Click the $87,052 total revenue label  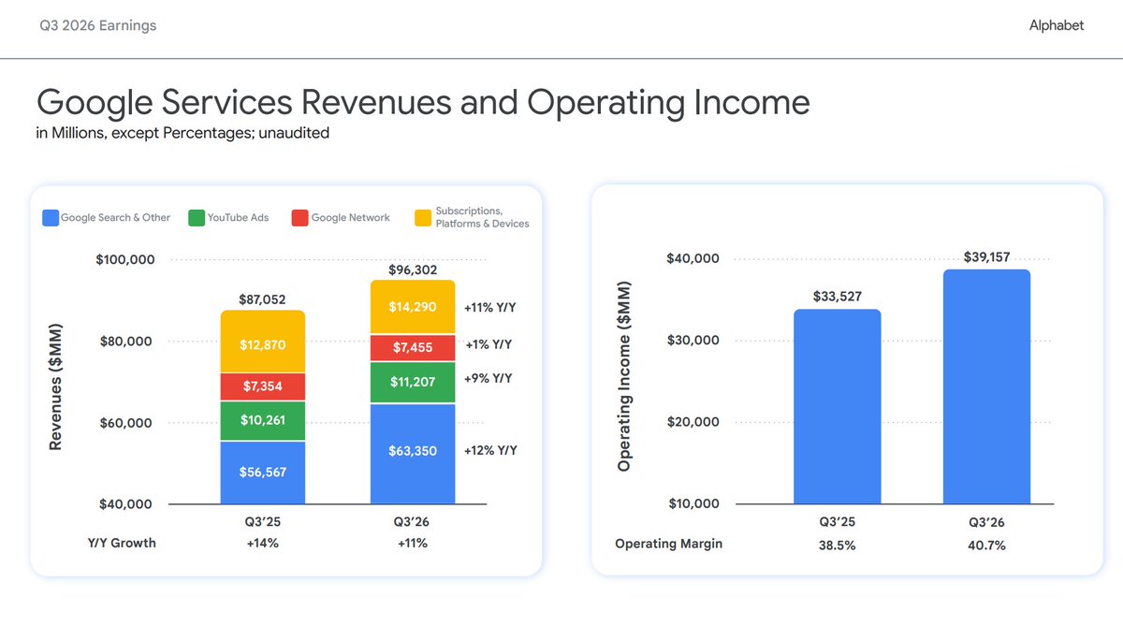263,299
